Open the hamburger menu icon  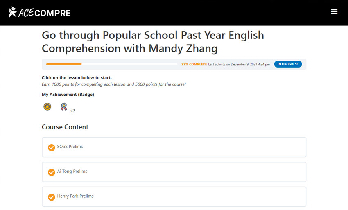(x=334, y=11)
